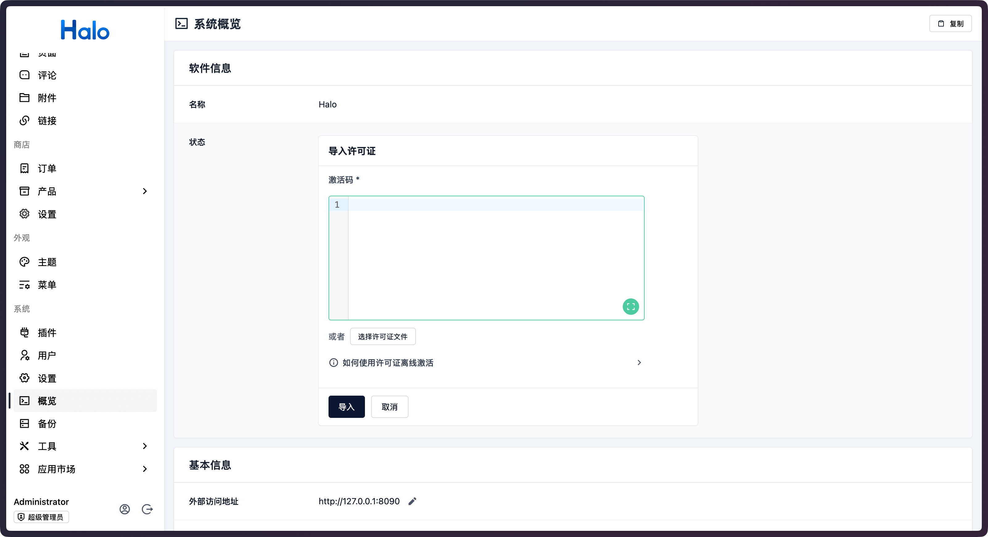Viewport: 988px width, 537px height.
Task: Click the 导入 import button
Action: pos(346,407)
